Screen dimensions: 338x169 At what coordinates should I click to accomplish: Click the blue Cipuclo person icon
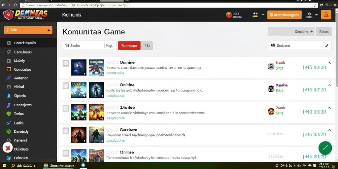[9, 96]
